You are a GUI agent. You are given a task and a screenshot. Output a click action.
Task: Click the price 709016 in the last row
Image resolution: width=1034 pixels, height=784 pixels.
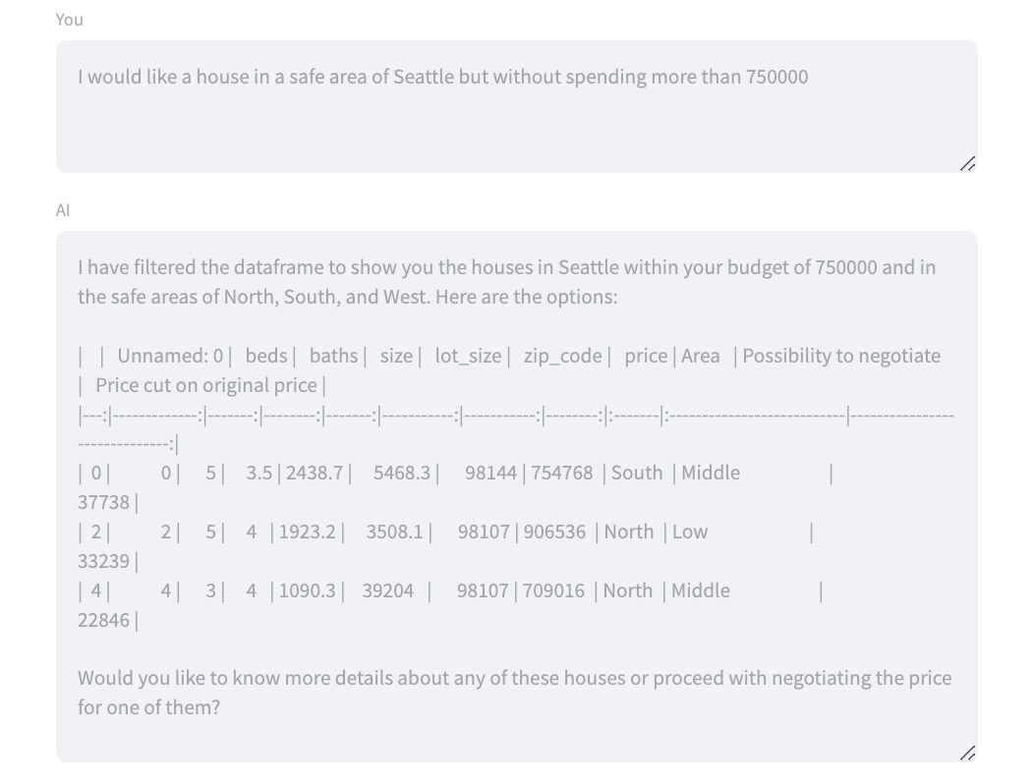point(554,590)
